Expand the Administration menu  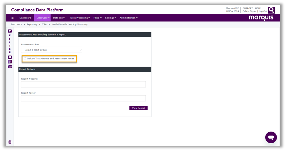pyautogui.click(x=128, y=18)
